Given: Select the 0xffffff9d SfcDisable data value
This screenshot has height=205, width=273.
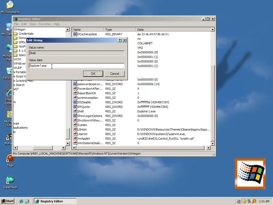Looking at the screenshot, I should 153,102.
